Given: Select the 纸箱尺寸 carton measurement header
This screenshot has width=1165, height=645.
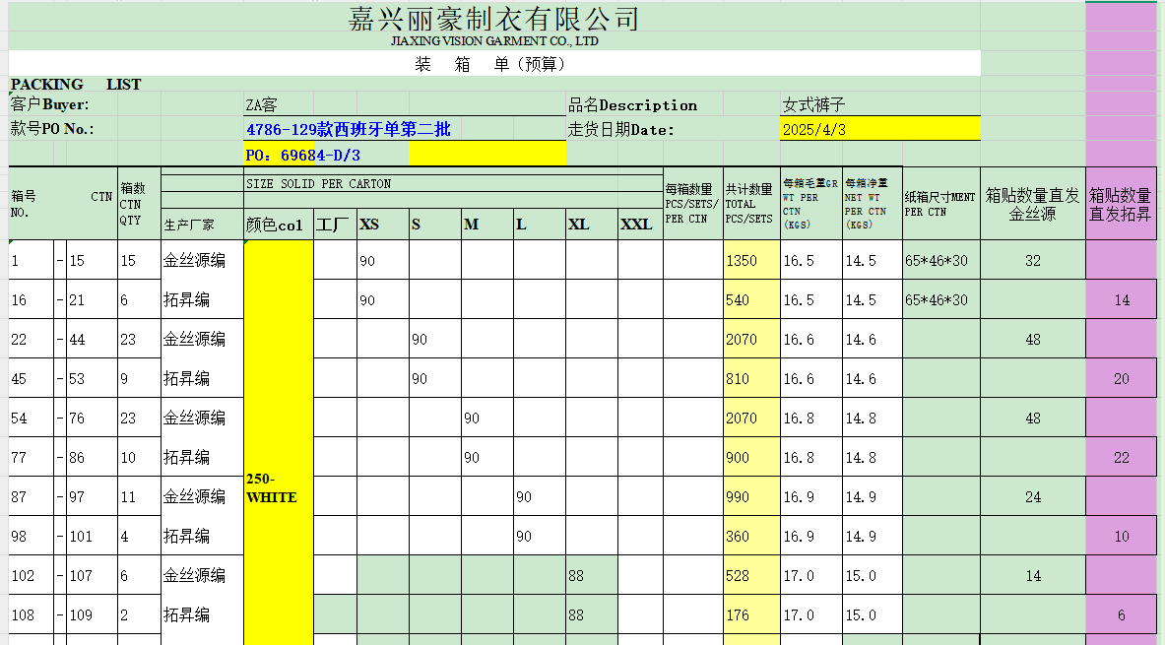Looking at the screenshot, I should pyautogui.click(x=940, y=204).
